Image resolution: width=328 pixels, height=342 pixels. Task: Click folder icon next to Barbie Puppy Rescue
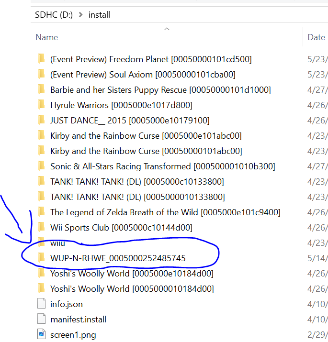click(41, 89)
